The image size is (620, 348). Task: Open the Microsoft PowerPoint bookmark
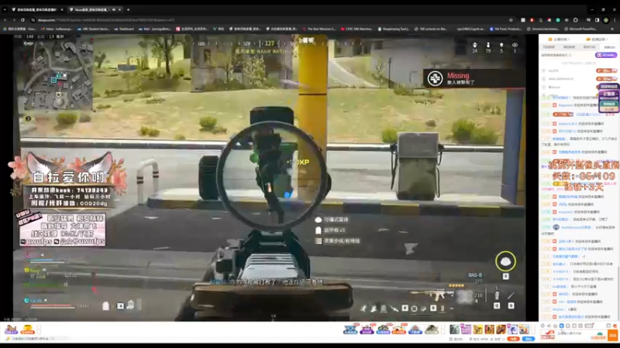580,29
